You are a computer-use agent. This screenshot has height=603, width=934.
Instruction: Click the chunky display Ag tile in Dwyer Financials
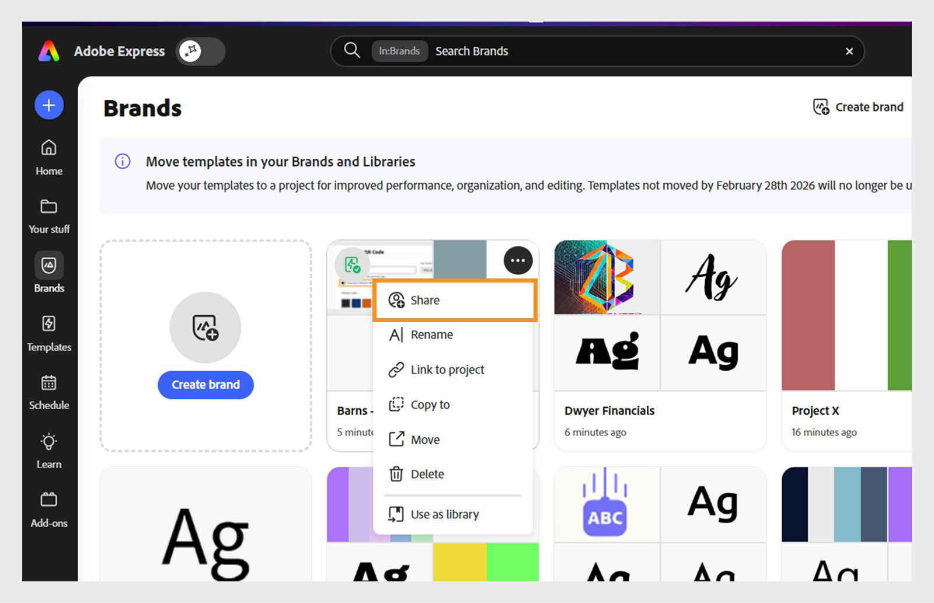point(607,353)
